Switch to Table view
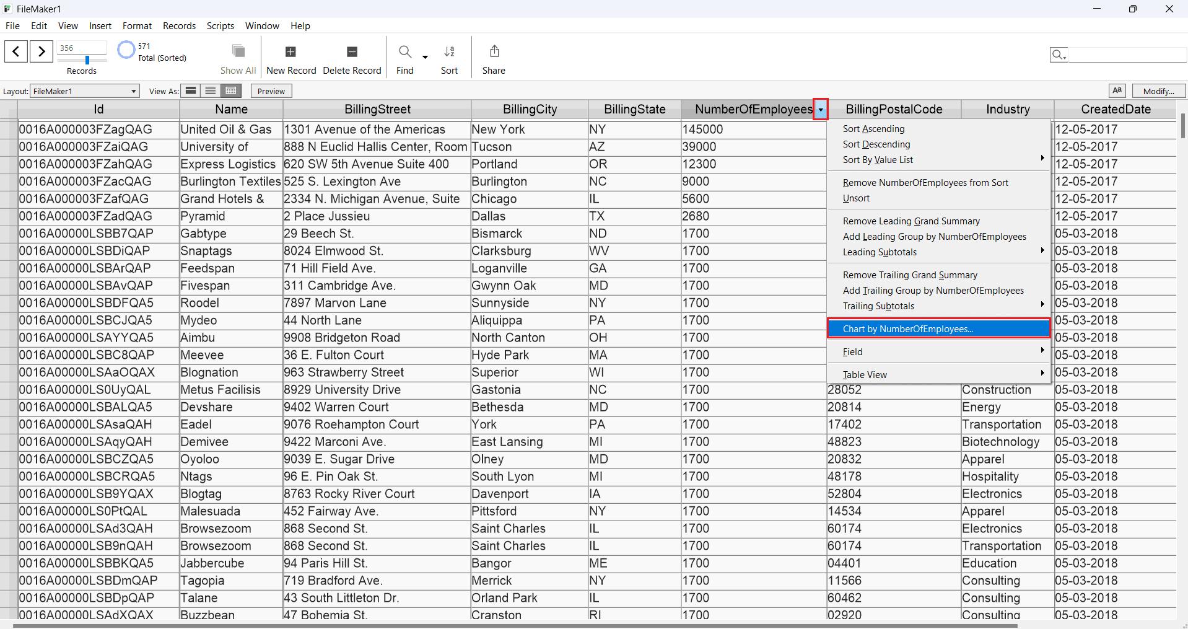Viewport: 1188px width, 629px height. (x=231, y=91)
